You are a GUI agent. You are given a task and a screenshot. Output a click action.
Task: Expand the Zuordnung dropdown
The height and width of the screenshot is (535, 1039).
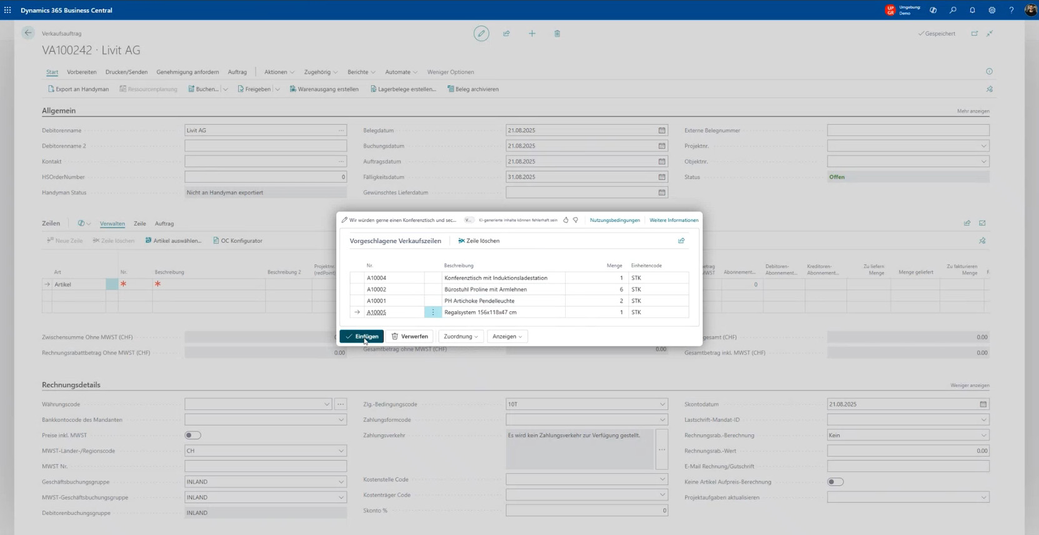coord(461,336)
